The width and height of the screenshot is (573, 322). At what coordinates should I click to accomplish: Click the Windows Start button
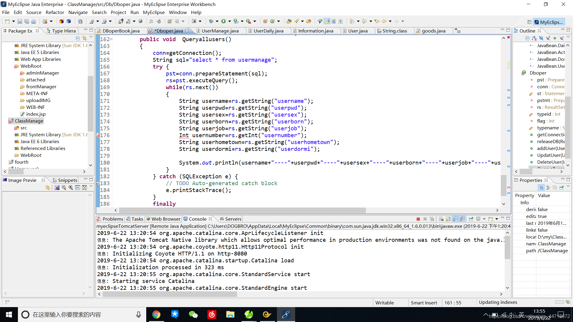(9, 315)
